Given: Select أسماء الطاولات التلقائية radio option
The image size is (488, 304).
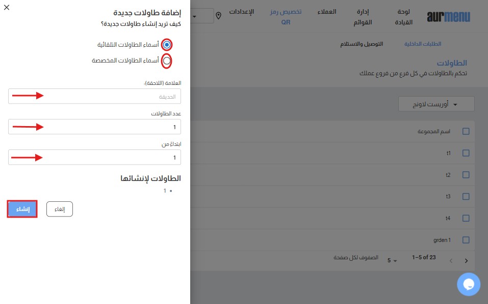Looking at the screenshot, I should [x=166, y=44].
